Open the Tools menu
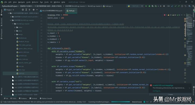 pyautogui.click(x=46, y=2)
